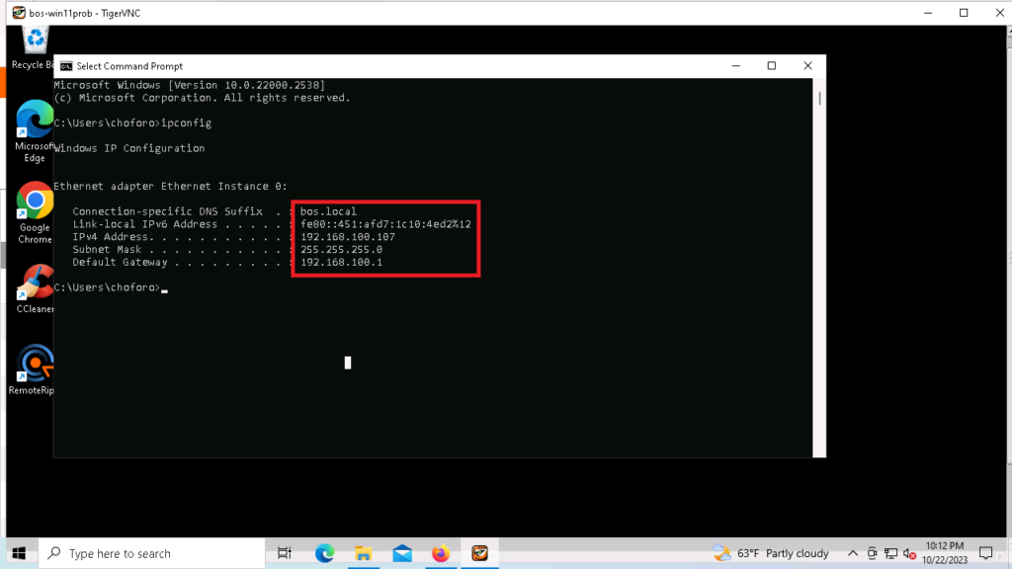Image resolution: width=1012 pixels, height=569 pixels.
Task: Click the DNS suffix bos.local
Action: pos(328,211)
